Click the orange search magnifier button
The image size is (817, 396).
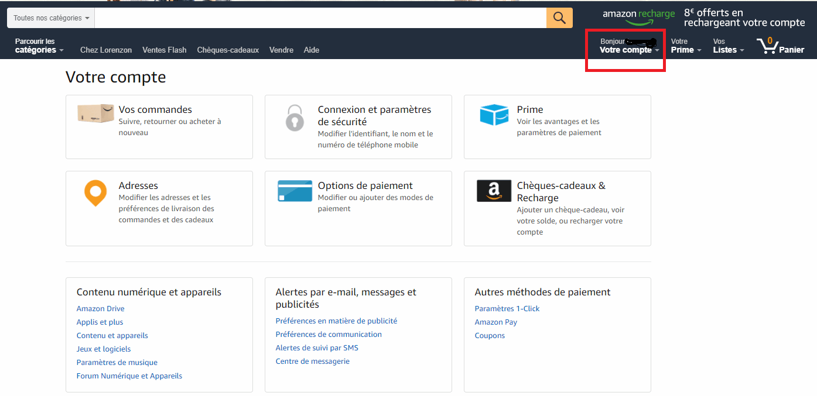point(559,18)
